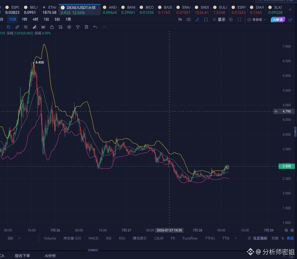Take a chart screenshot with the camera icon
The width and height of the screenshot is (297, 259).
coord(189,19)
